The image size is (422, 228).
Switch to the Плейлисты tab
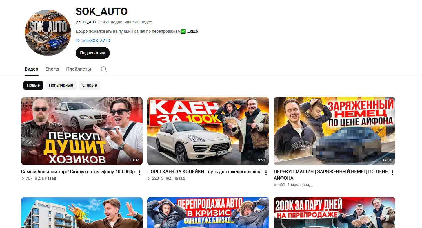pyautogui.click(x=79, y=69)
